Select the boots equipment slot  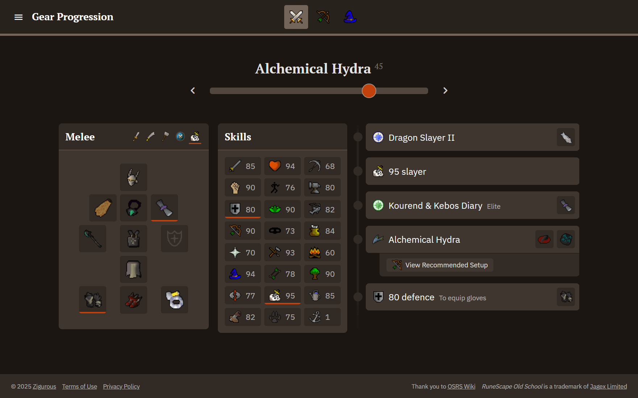(x=133, y=300)
